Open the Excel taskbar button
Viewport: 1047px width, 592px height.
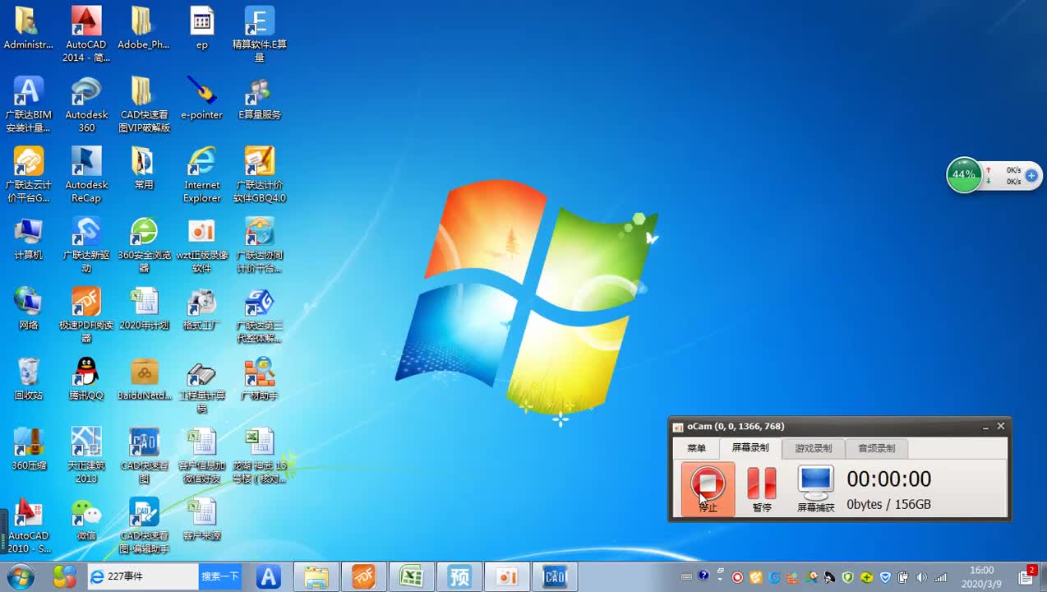(x=411, y=576)
